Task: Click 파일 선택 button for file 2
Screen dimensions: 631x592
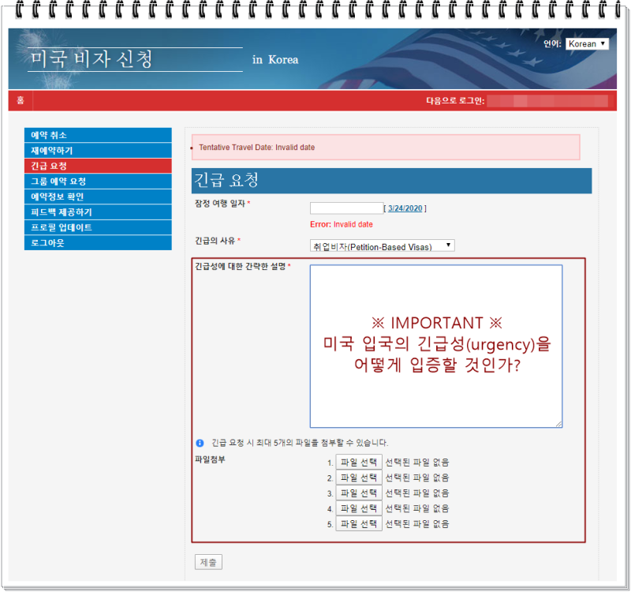Action: point(359,478)
